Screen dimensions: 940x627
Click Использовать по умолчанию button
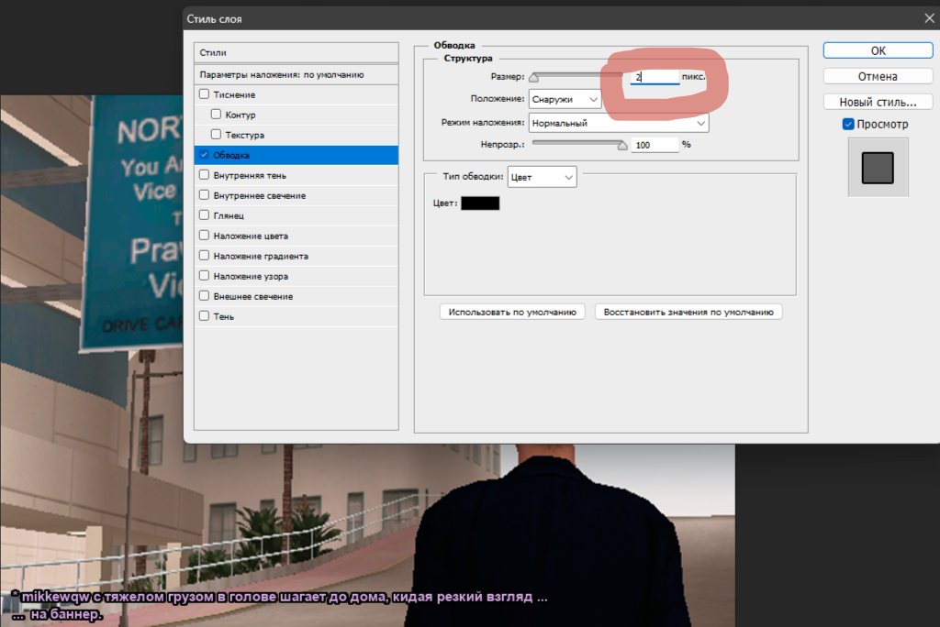[x=512, y=312]
